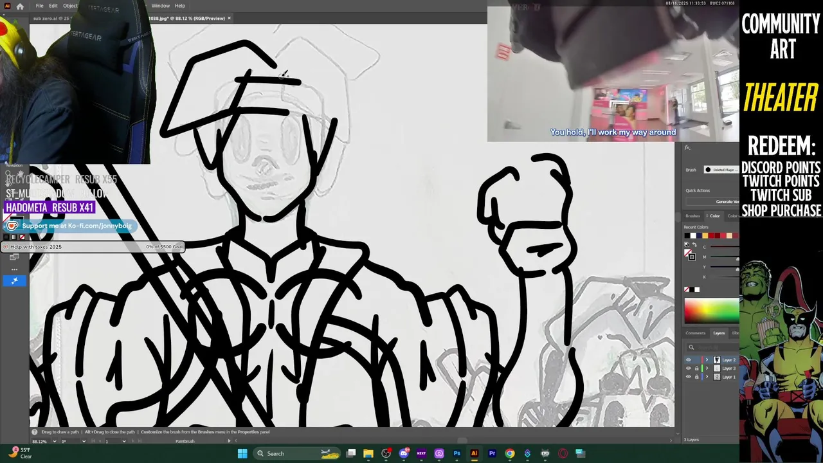The width and height of the screenshot is (823, 463).
Task: Toggle visibility of Layer 2
Action: click(x=689, y=360)
